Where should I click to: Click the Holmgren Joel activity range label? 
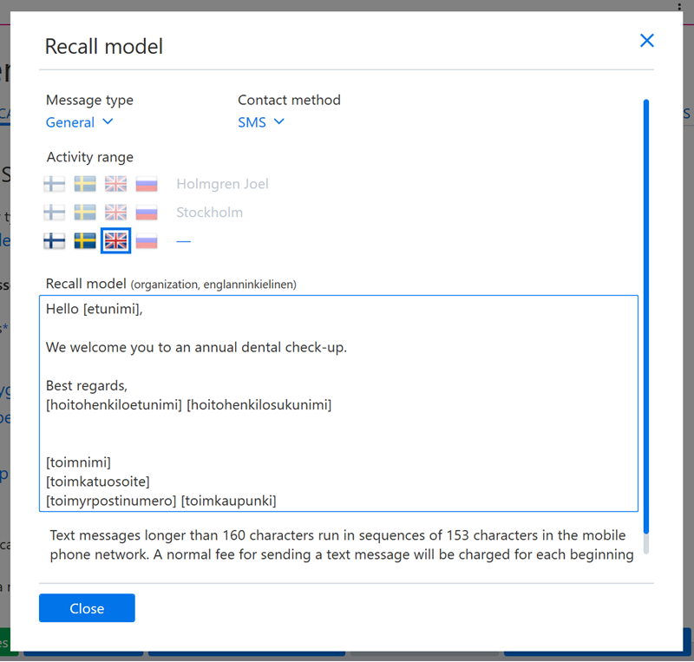pyautogui.click(x=222, y=184)
